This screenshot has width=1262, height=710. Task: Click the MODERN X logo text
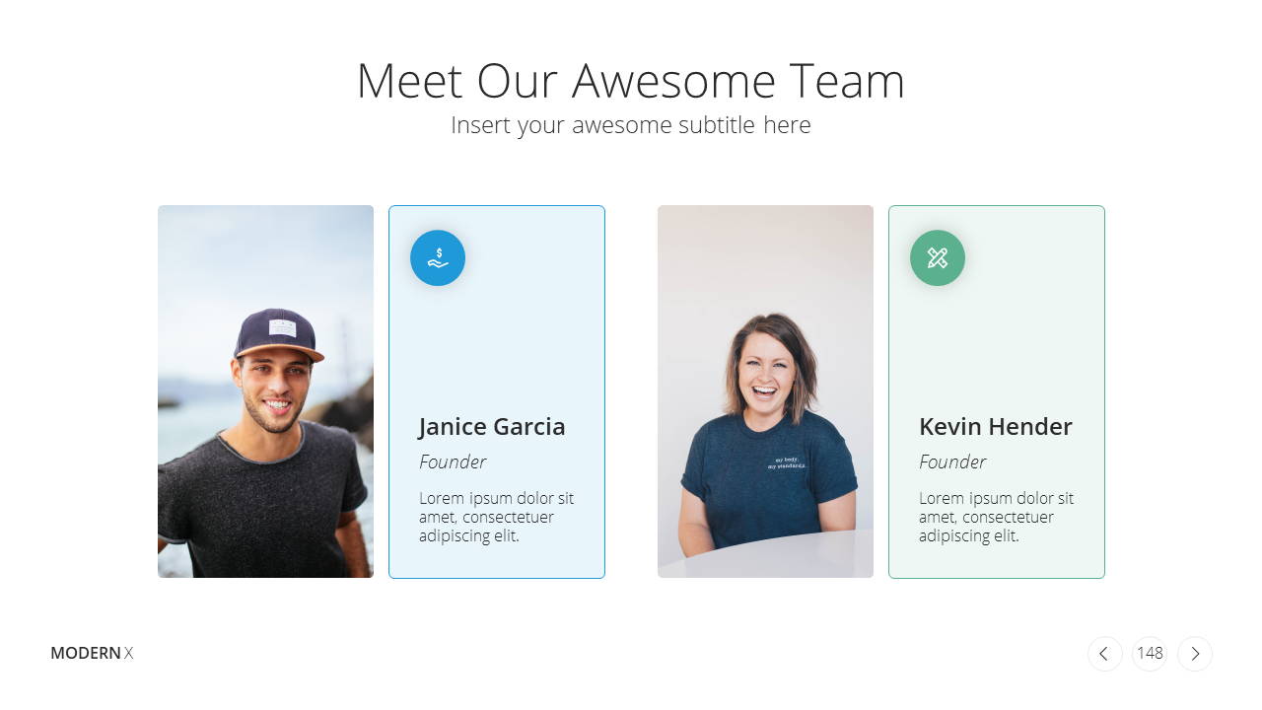(92, 653)
